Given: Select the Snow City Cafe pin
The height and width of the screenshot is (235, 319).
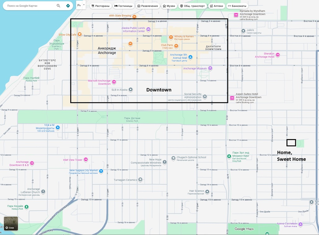Looking at the screenshot, I should pos(80,34).
